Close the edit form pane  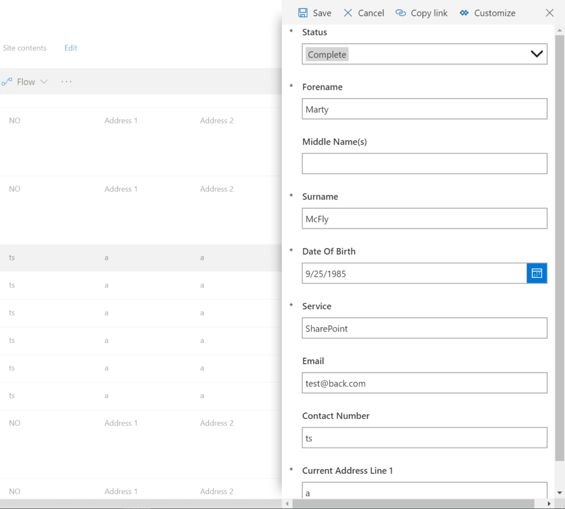pyautogui.click(x=550, y=12)
